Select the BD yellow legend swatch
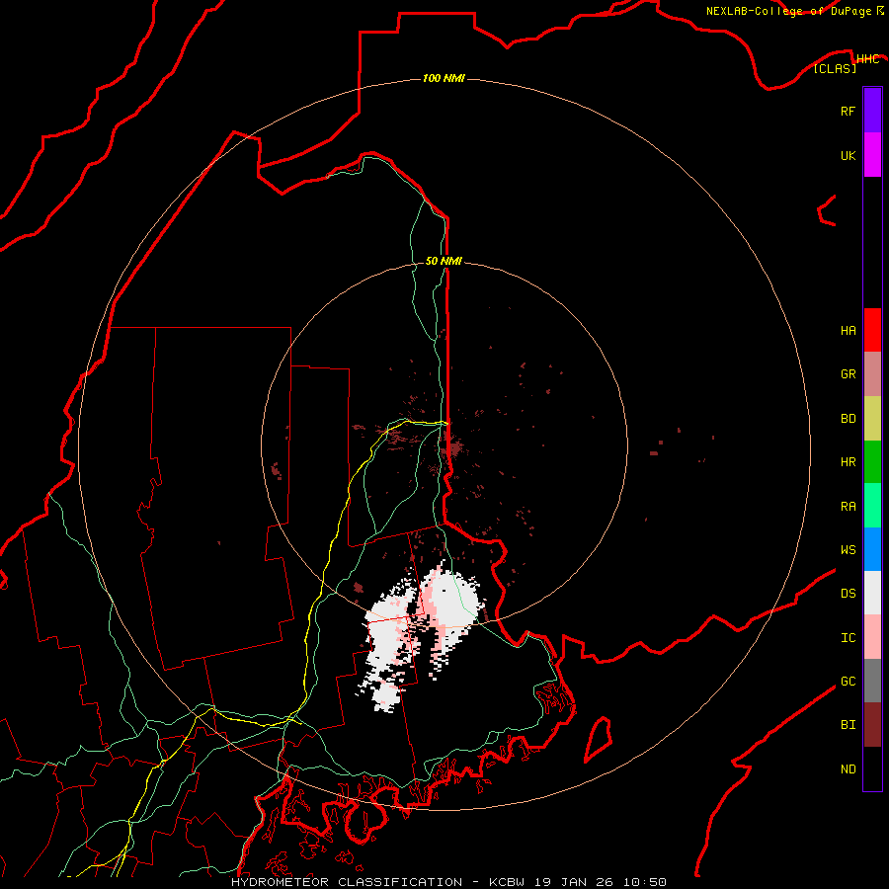 point(872,419)
